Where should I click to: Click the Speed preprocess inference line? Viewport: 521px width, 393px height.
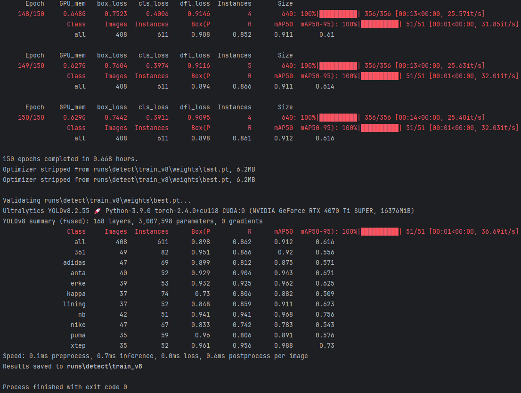[155, 356]
